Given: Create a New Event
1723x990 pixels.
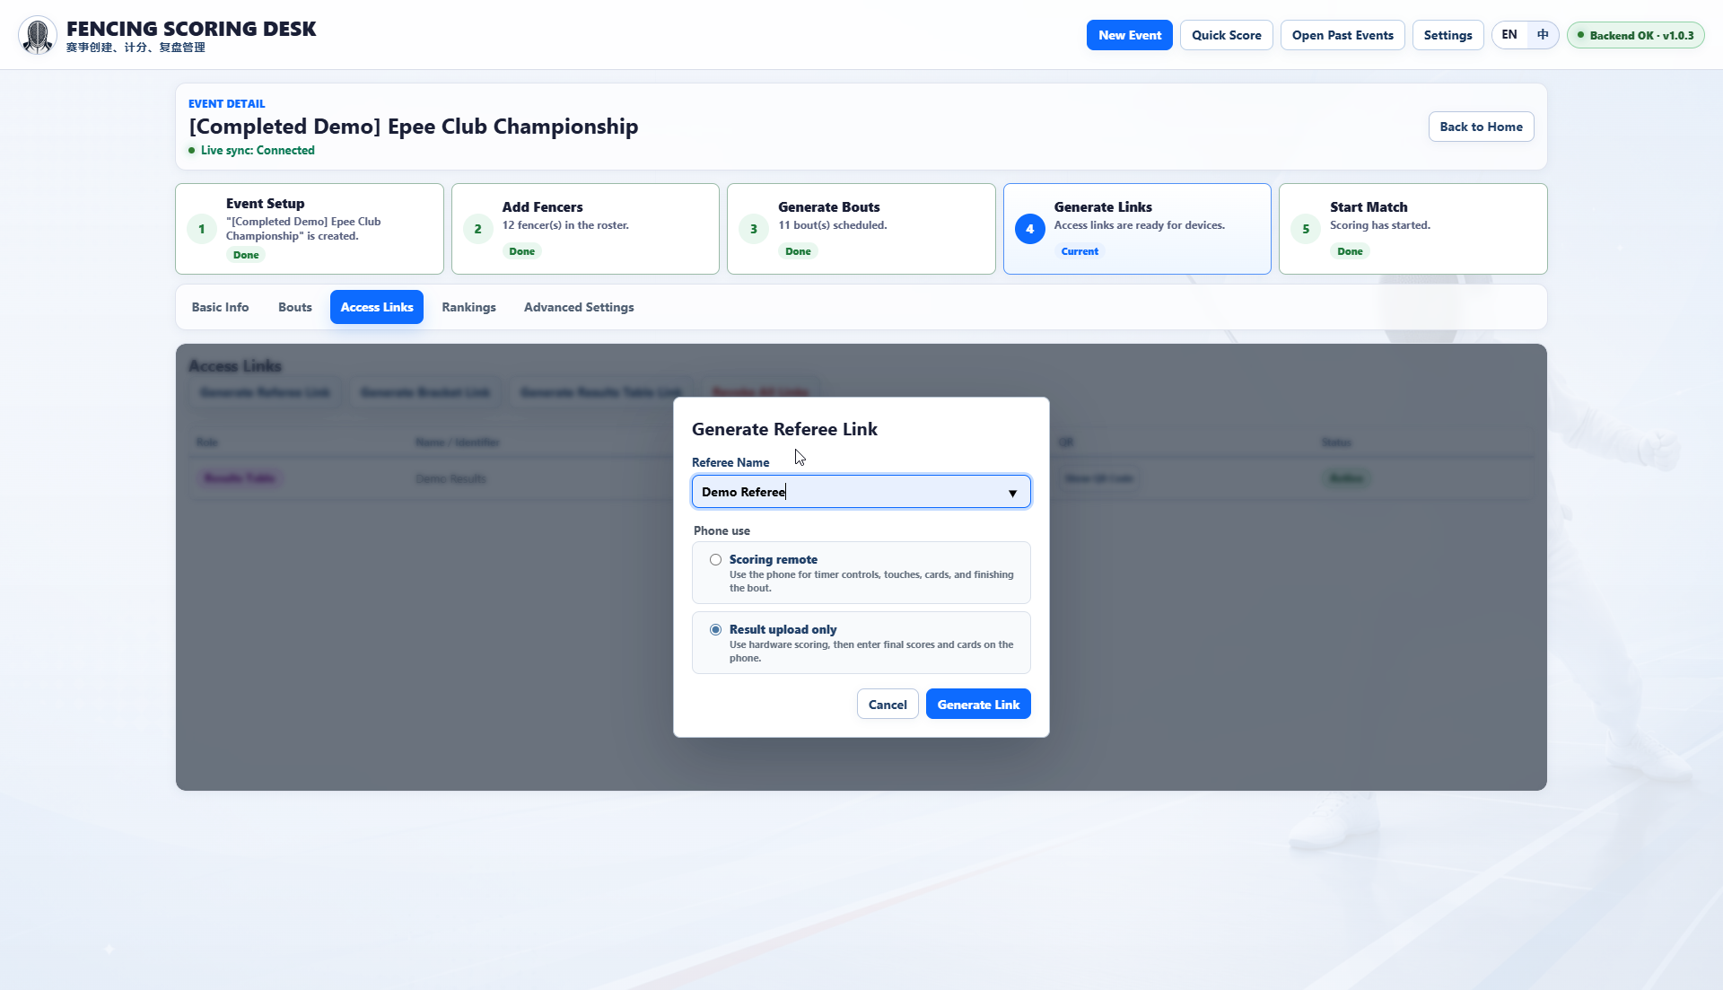Looking at the screenshot, I should click(1130, 35).
